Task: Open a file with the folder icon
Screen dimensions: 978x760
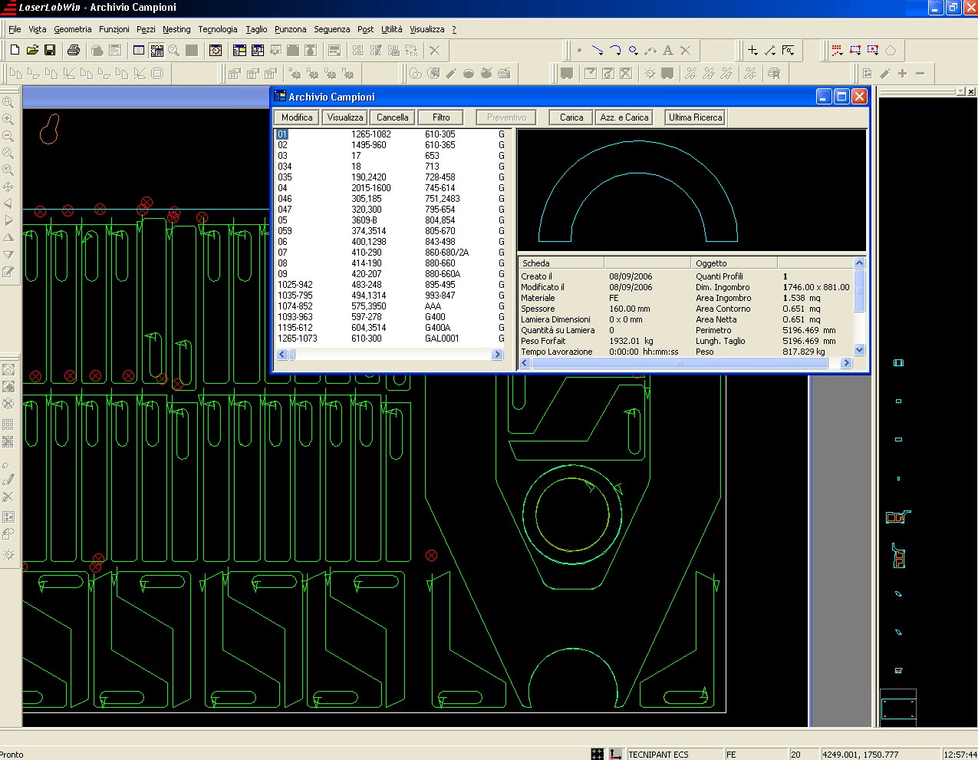Action: (x=32, y=50)
